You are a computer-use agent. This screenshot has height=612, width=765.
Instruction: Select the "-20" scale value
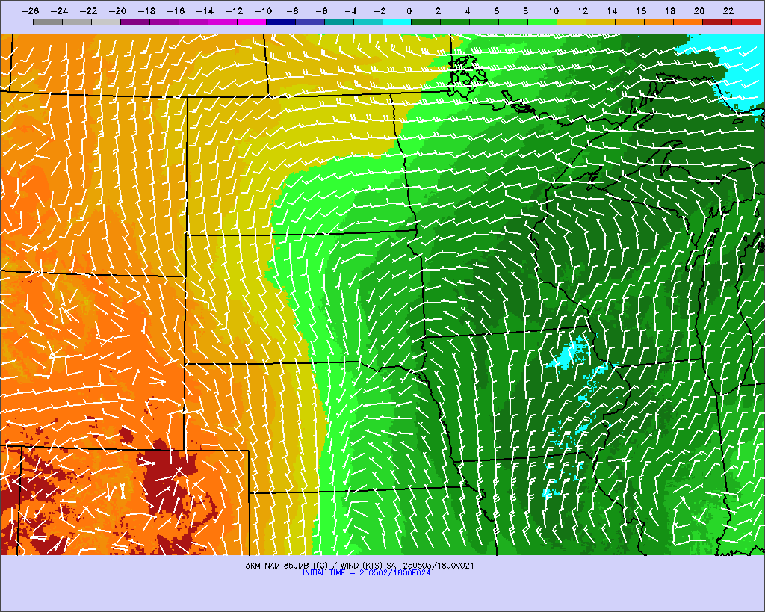117,10
